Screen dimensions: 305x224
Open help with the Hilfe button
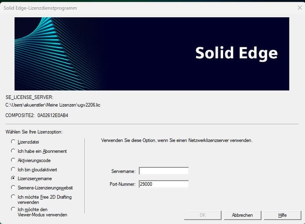[x=283, y=215]
